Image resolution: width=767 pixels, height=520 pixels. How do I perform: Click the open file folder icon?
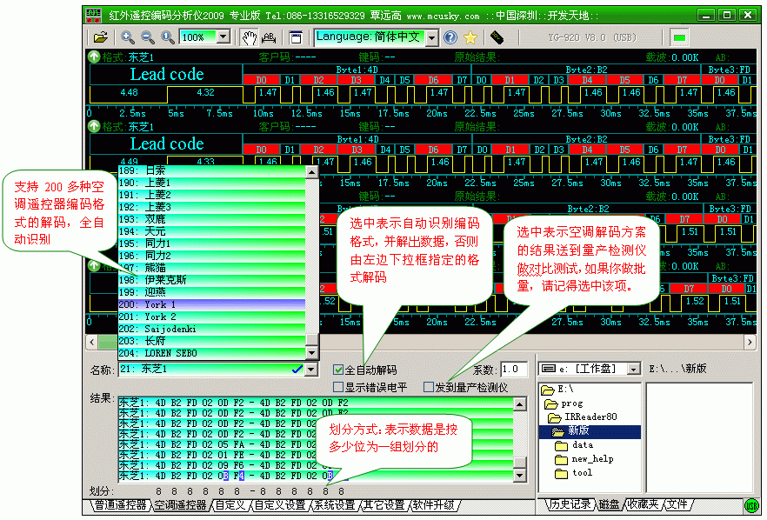pyautogui.click(x=101, y=37)
